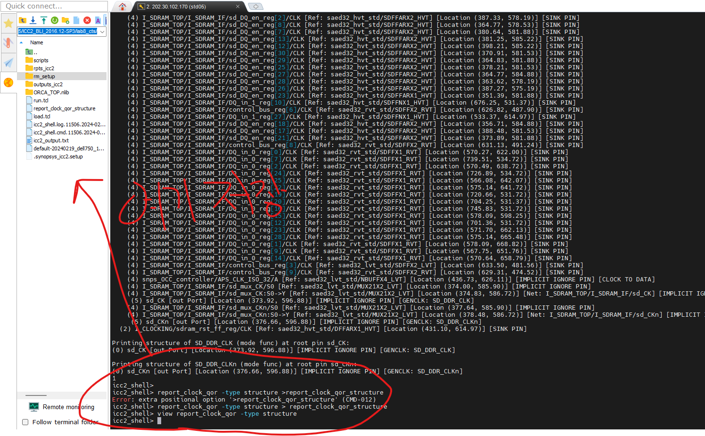Viewport: 705px width, 436px height.
Task: Delete selected remote files
Action: click(x=87, y=20)
